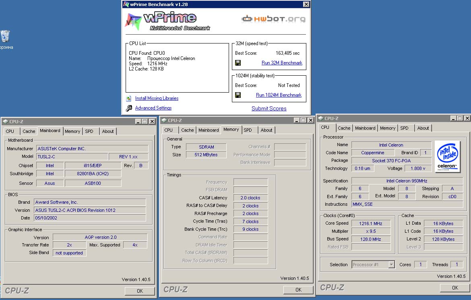This screenshot has height=300, width=471.
Task: Click the Intel Inside Celeron logo
Action: coord(448,156)
